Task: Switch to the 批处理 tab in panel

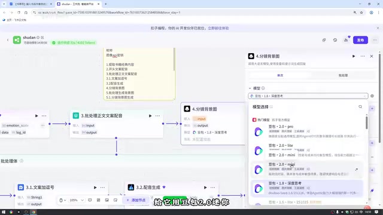Action: (343, 75)
